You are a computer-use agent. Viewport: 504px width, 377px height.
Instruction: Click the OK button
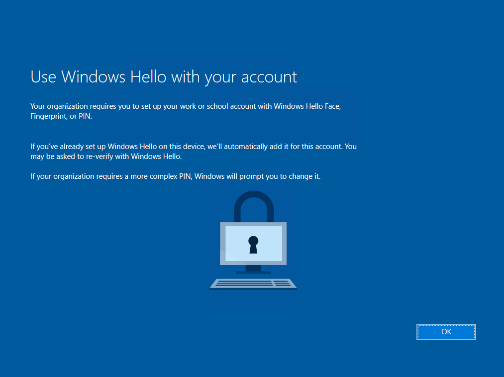(446, 332)
